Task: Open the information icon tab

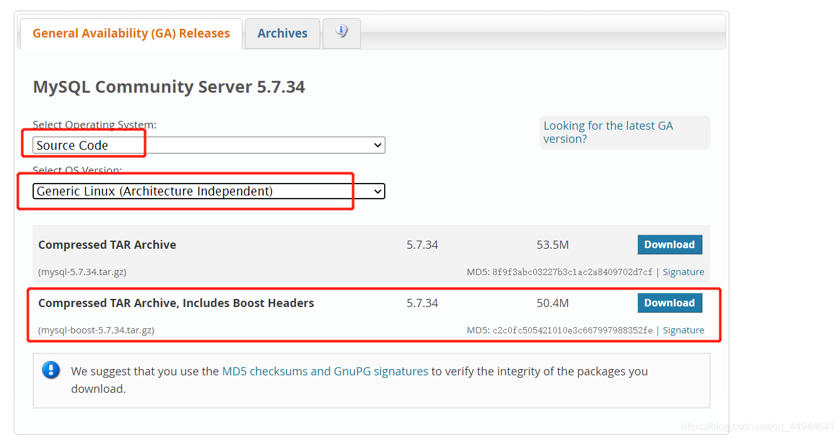Action: (x=341, y=33)
